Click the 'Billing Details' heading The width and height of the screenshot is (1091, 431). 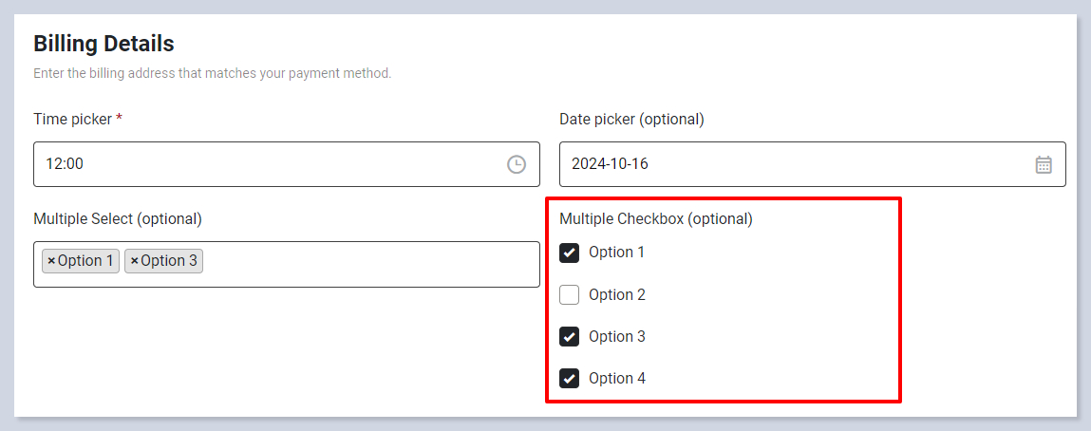[103, 44]
